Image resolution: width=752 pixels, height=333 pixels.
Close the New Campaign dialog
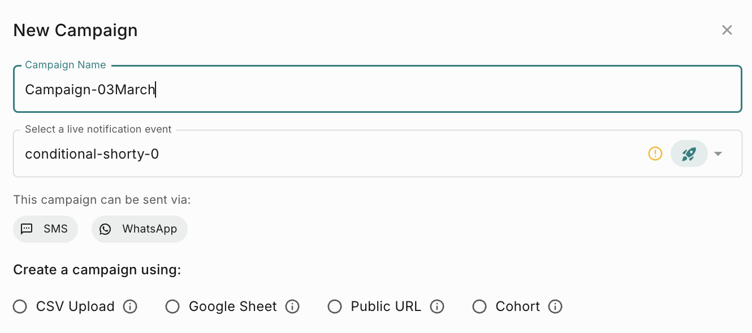pos(727,30)
